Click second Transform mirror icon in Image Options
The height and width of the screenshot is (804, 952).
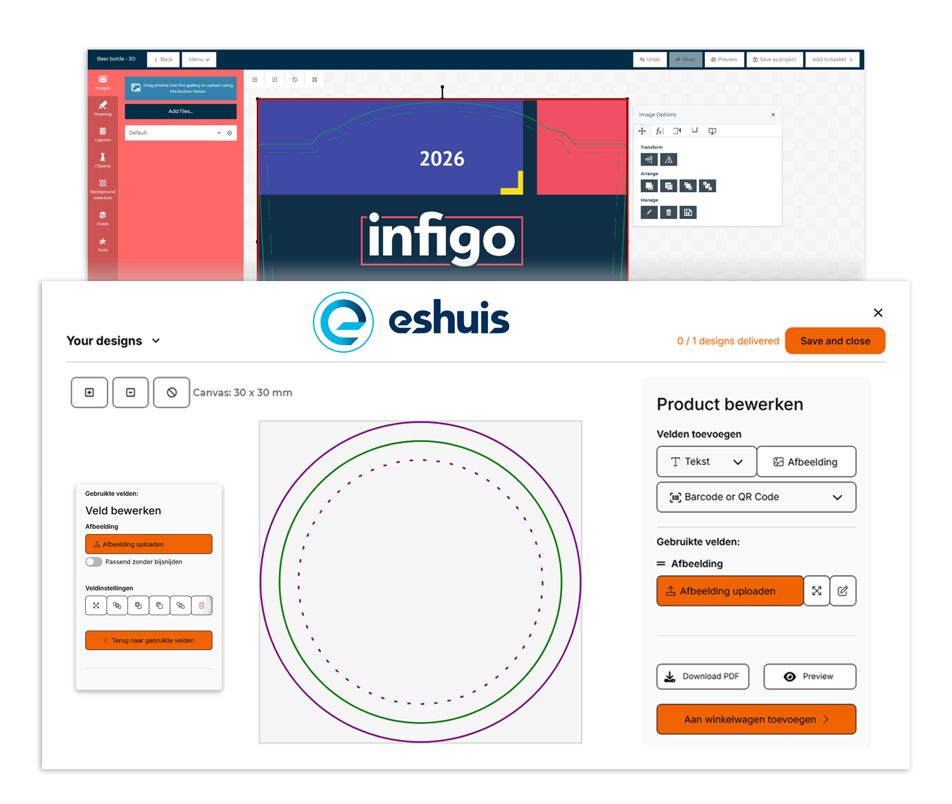point(668,159)
